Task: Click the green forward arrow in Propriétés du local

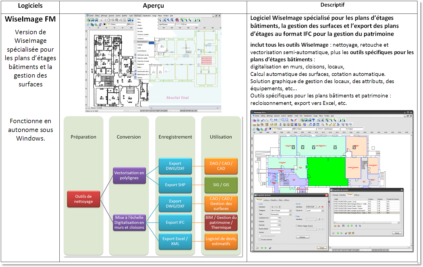Action: pos(265,248)
